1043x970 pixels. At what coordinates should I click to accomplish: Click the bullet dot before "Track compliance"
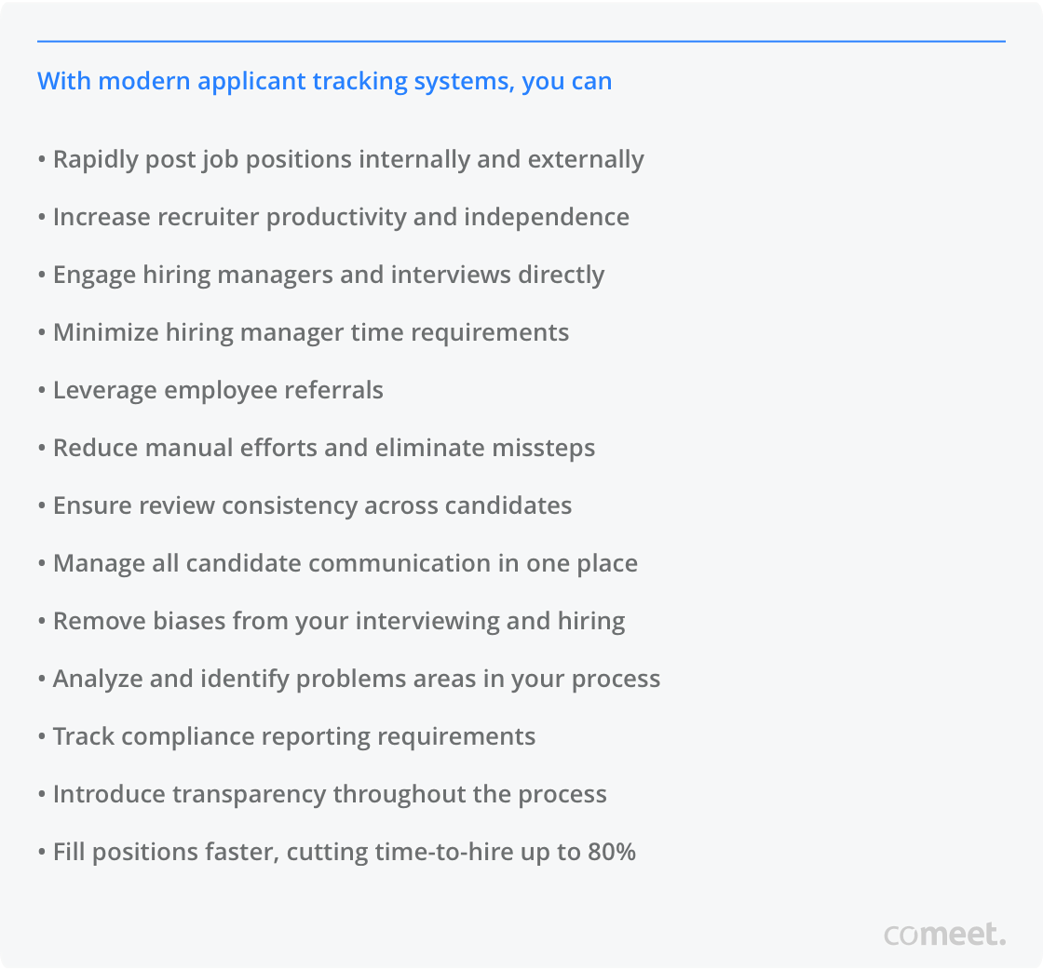[42, 737]
